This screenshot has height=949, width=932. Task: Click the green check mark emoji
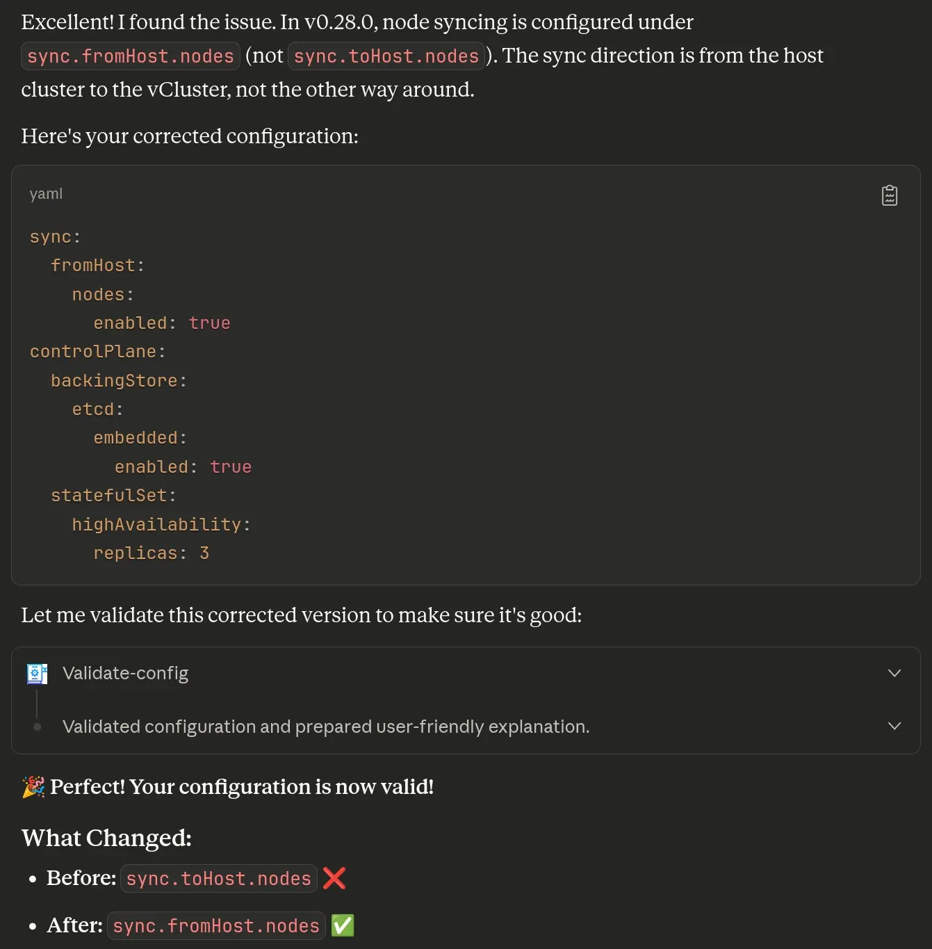click(x=343, y=925)
